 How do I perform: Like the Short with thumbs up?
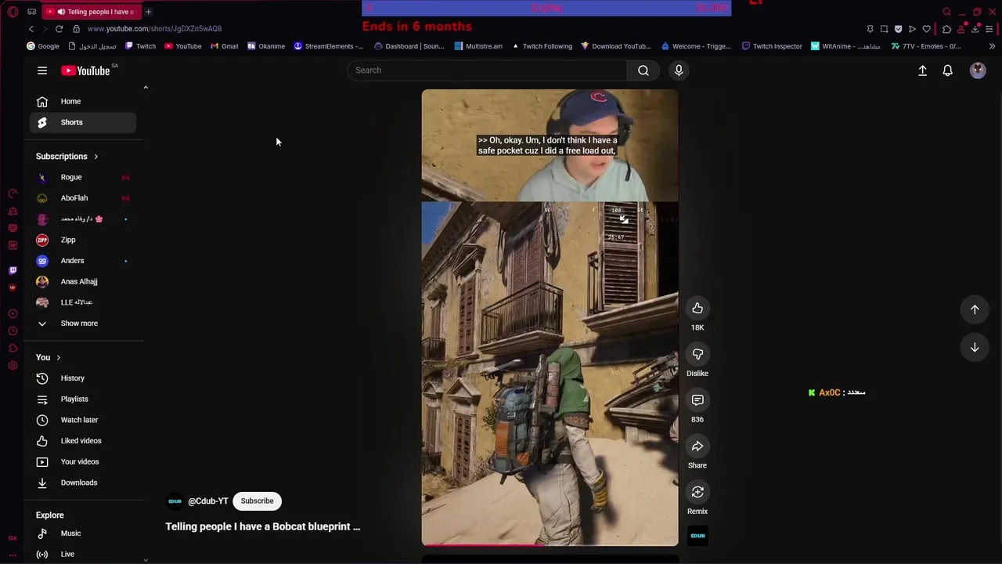[x=697, y=308]
